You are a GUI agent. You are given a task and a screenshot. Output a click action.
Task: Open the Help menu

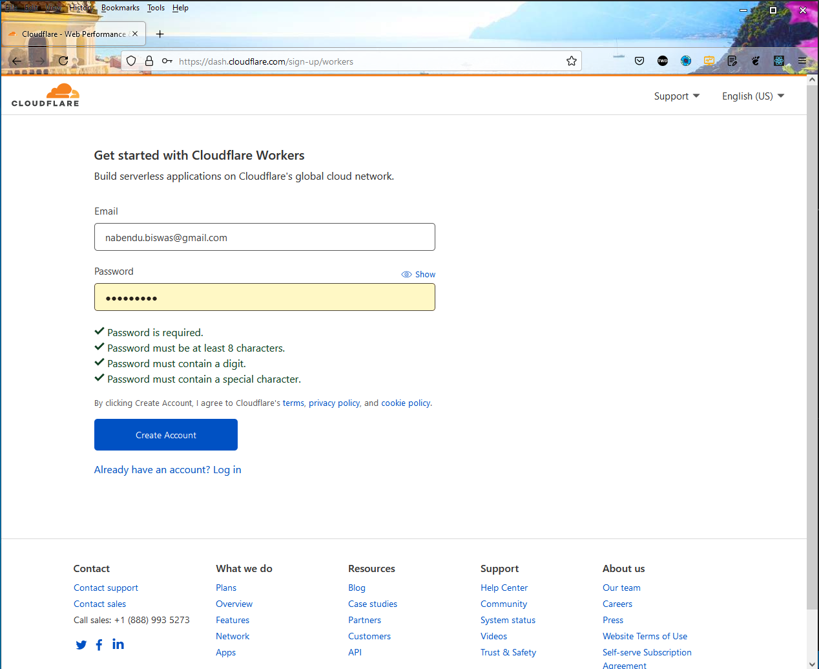click(x=180, y=8)
